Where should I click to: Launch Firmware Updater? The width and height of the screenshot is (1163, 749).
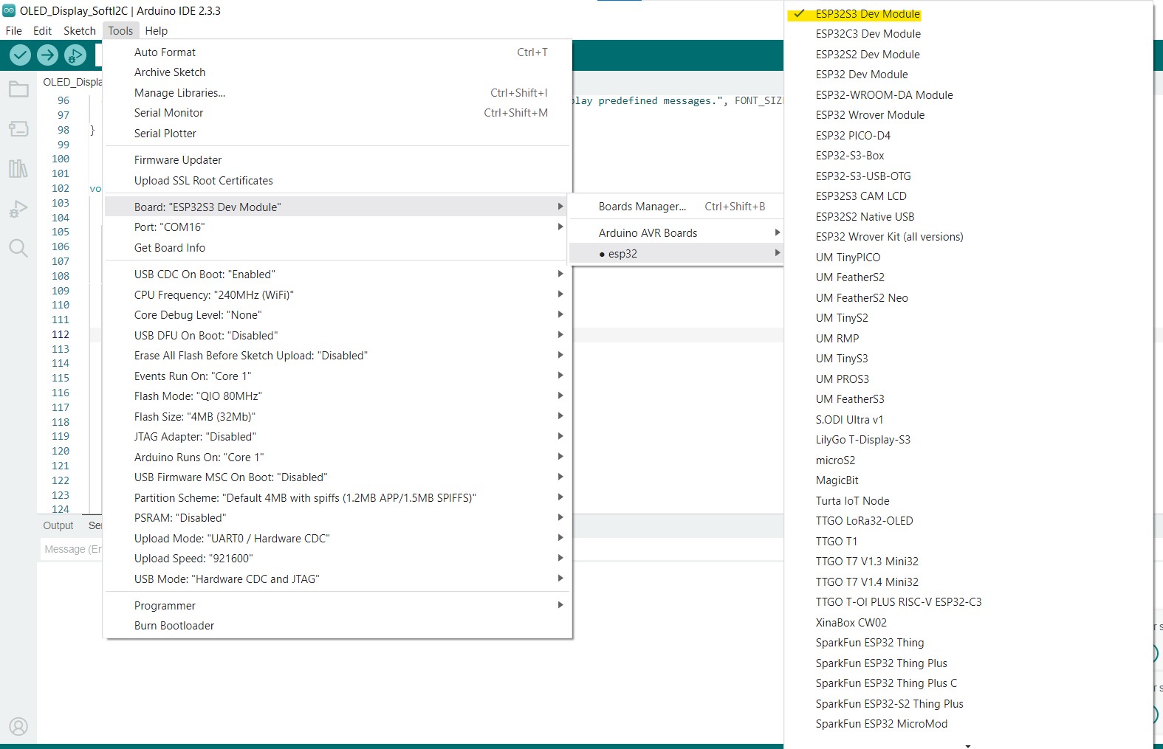pos(337,160)
